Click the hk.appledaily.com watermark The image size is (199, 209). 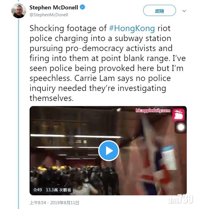coord(153,110)
